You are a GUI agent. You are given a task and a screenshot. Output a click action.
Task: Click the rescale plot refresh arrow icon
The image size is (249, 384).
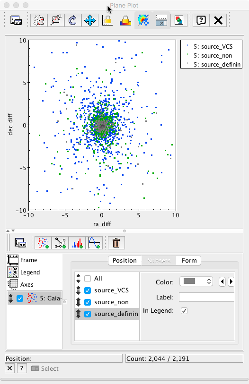[73, 20]
